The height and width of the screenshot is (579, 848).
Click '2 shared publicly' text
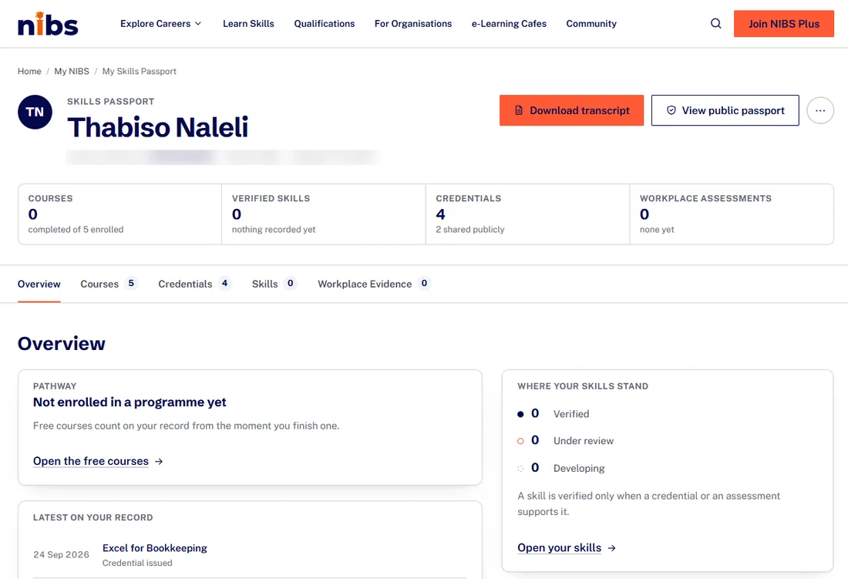tap(470, 230)
